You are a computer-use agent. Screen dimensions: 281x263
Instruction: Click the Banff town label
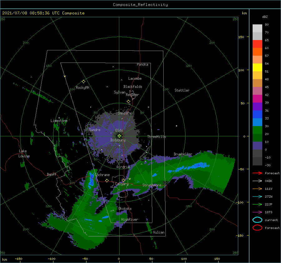(52, 174)
